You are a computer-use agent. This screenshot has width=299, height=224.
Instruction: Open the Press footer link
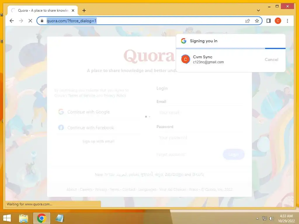[x=194, y=190]
